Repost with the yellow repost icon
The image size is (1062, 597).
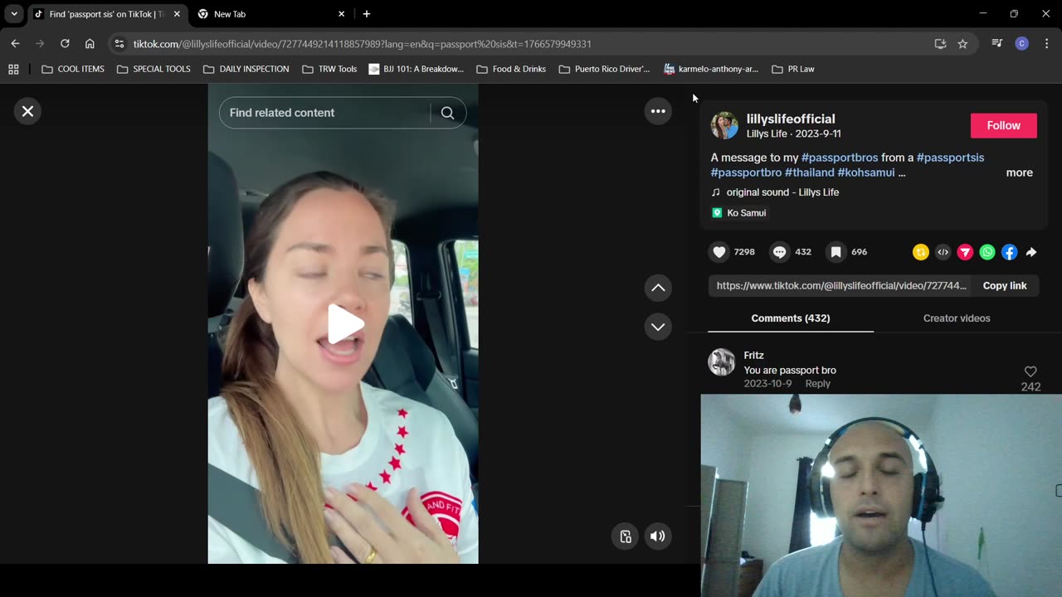click(921, 252)
